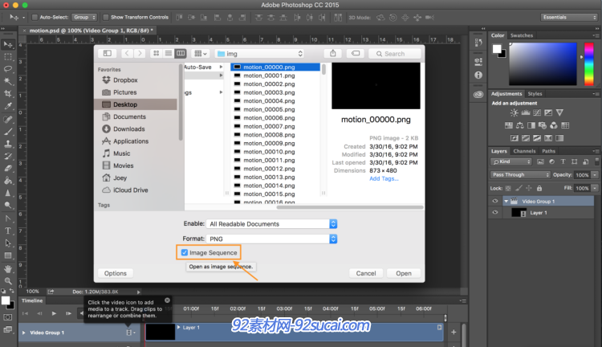This screenshot has width=602, height=347.
Task: Click the color picker gradient field
Action: point(543,63)
